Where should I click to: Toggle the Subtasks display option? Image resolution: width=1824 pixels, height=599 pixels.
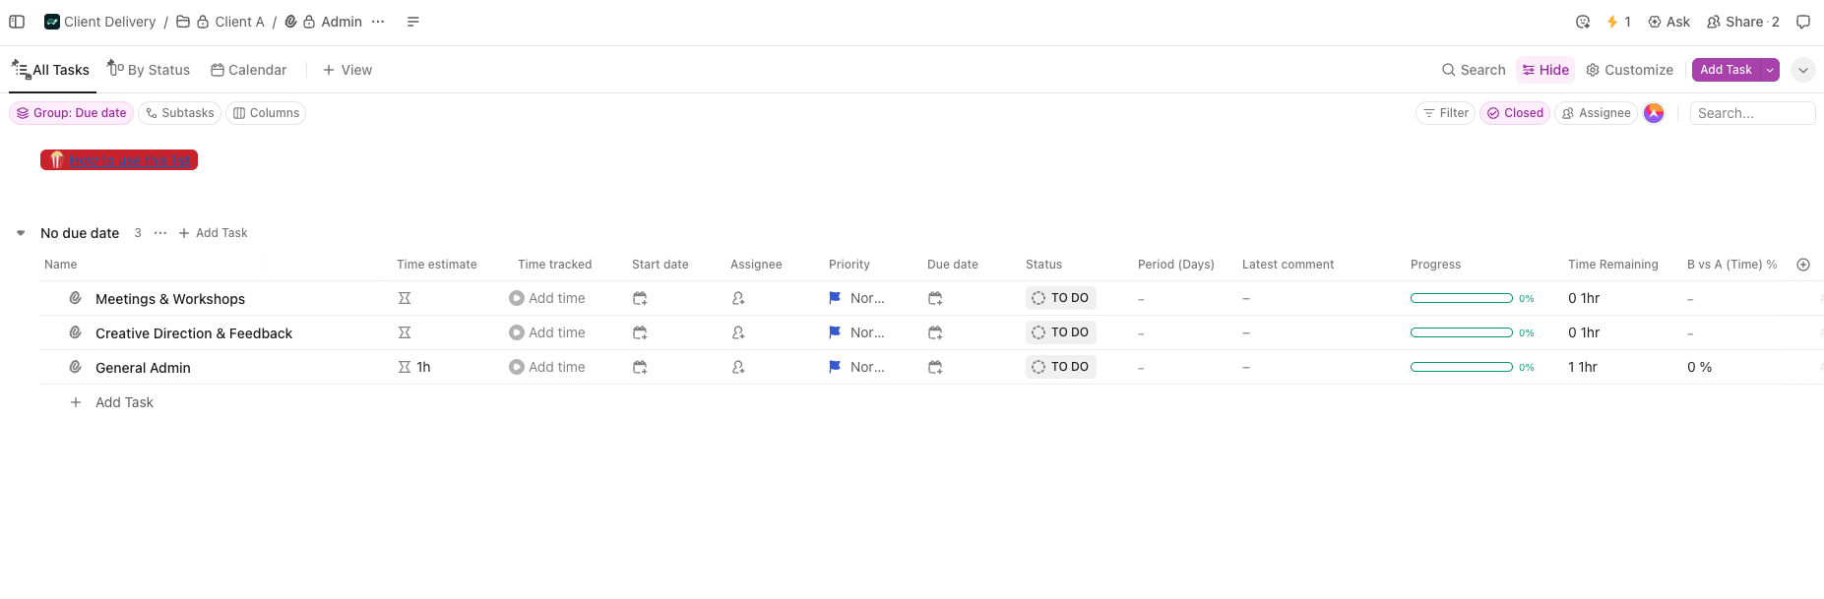coord(179,113)
